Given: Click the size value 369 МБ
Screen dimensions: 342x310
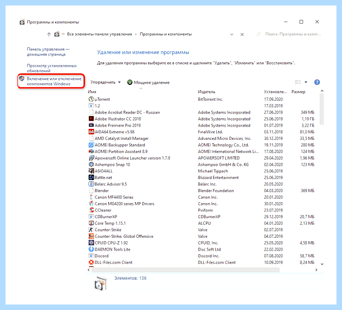Looking at the screenshot, I should click(x=308, y=191).
